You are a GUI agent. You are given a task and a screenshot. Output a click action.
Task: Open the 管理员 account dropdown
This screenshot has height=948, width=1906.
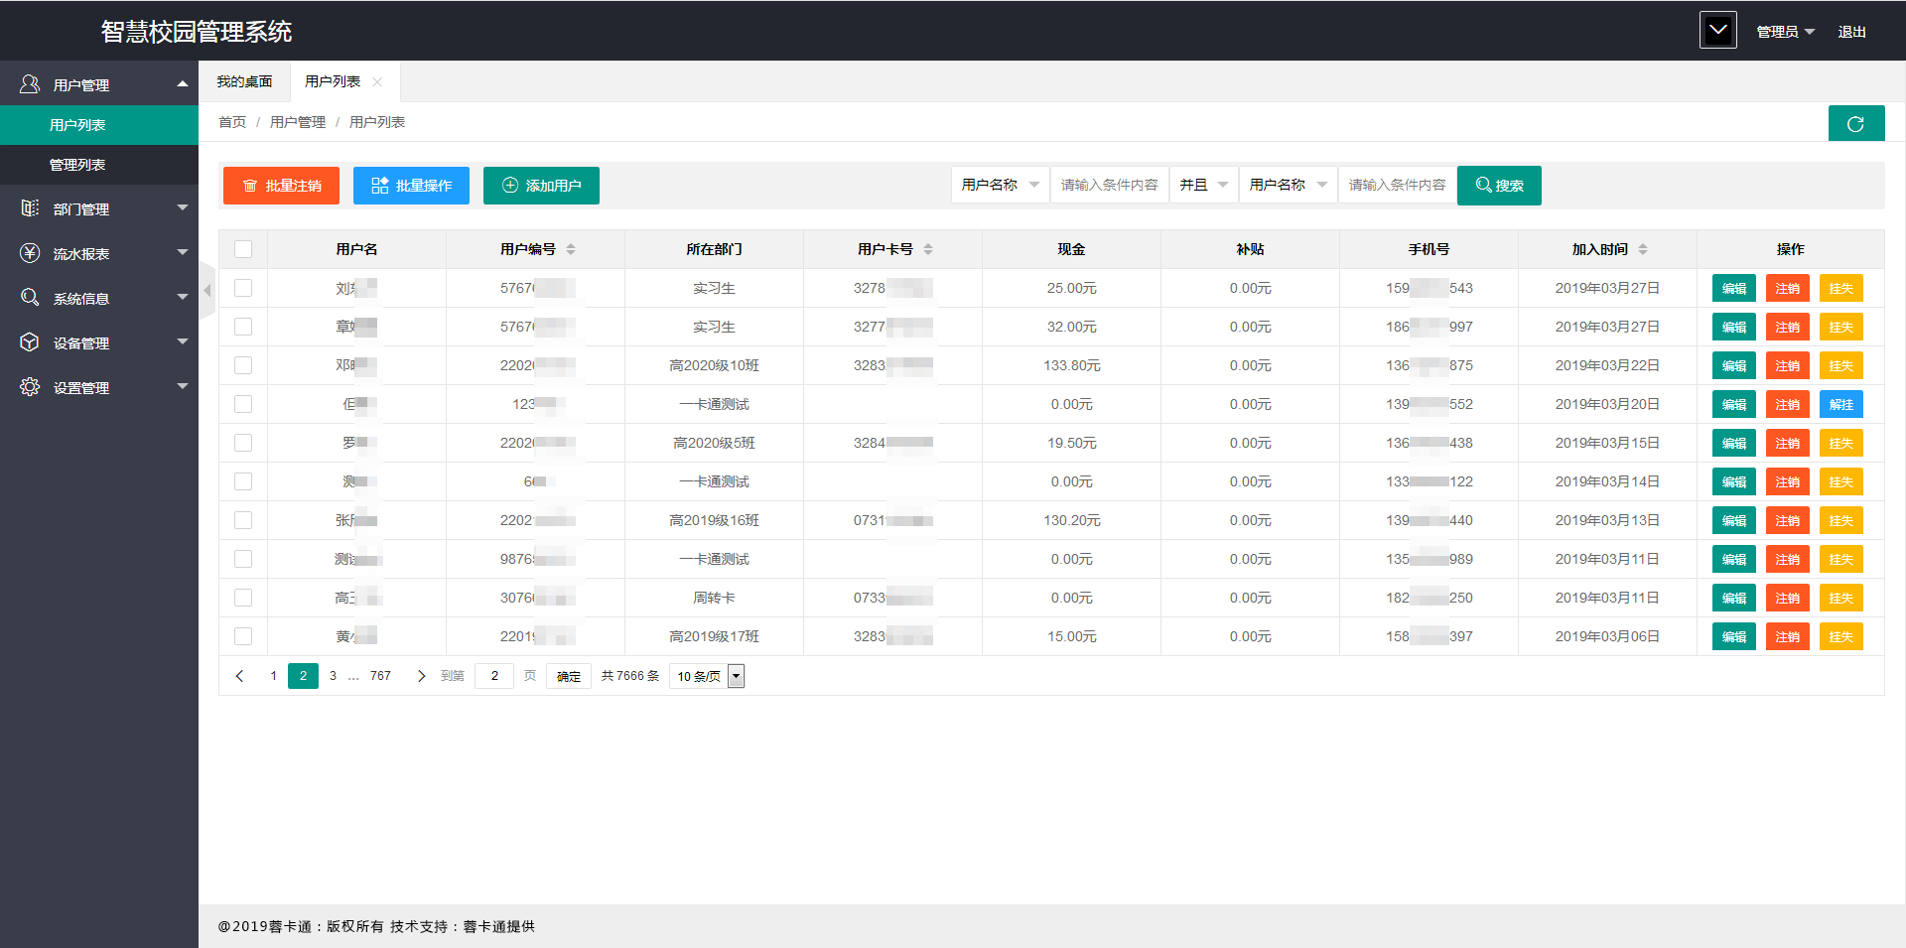click(1785, 32)
